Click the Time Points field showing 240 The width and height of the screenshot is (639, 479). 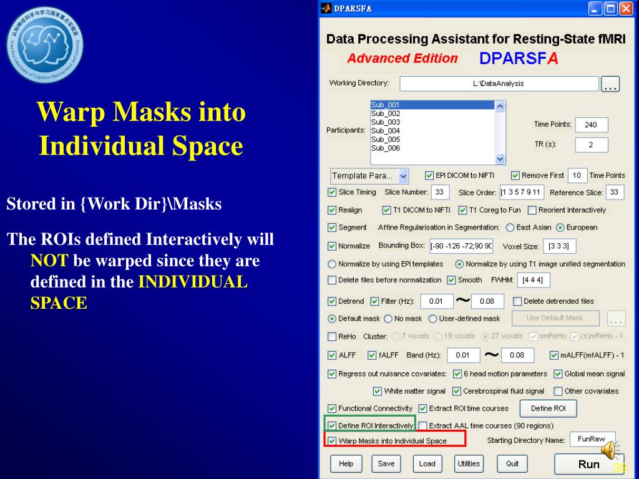click(592, 125)
